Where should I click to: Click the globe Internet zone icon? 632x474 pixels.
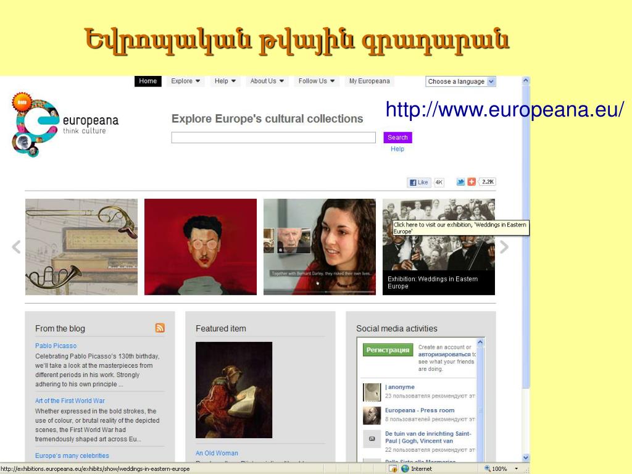tap(405, 469)
